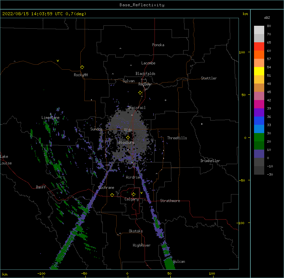
Task: Click the Didsbury town label
Action: point(127,142)
